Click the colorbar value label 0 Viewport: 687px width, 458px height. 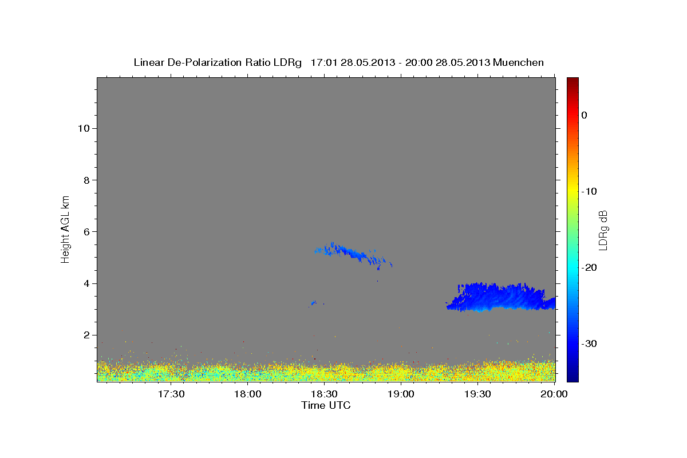pos(584,115)
